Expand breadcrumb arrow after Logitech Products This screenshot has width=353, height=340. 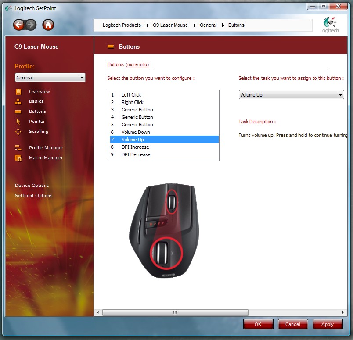pos(148,25)
